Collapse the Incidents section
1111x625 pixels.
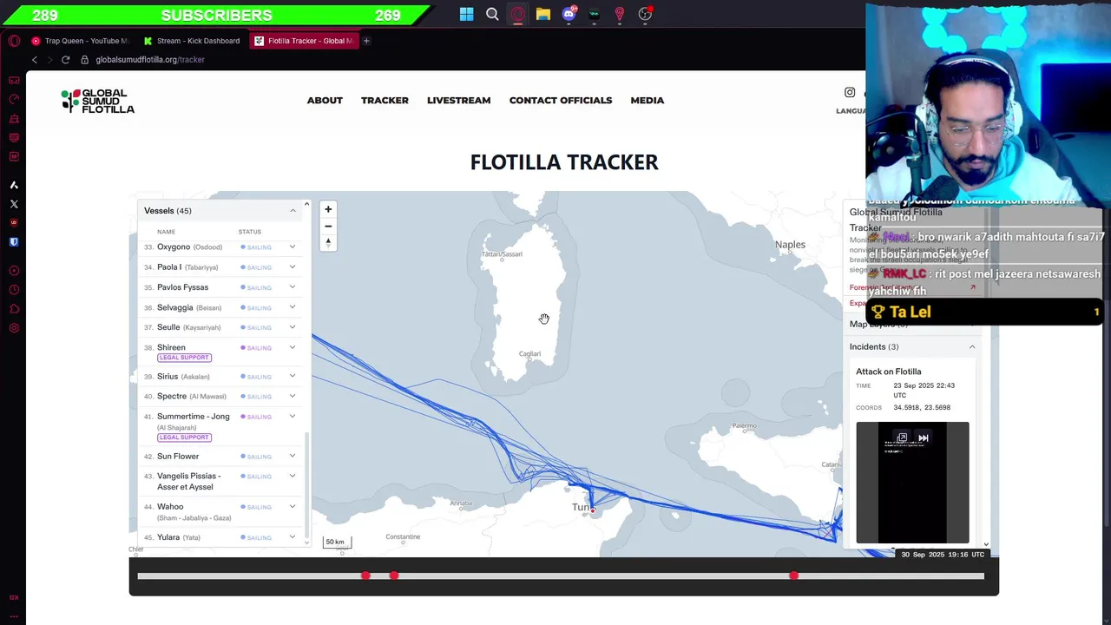(x=972, y=347)
